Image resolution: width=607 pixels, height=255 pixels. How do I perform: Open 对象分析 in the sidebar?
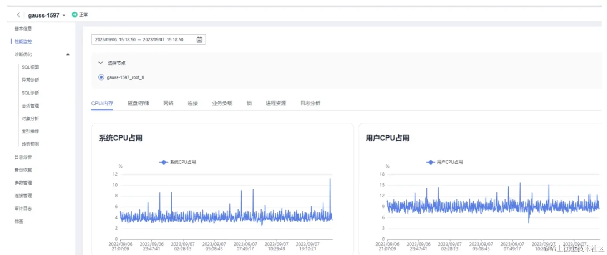(x=30, y=118)
